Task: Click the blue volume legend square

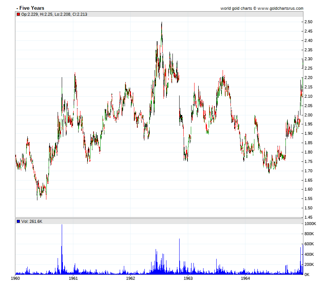Action: 18,221
